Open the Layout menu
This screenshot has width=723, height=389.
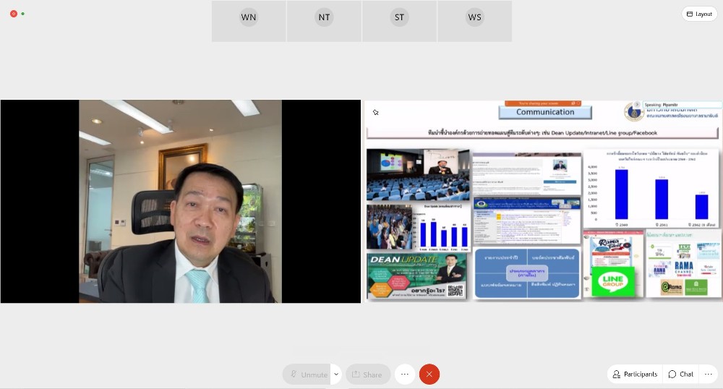point(699,14)
